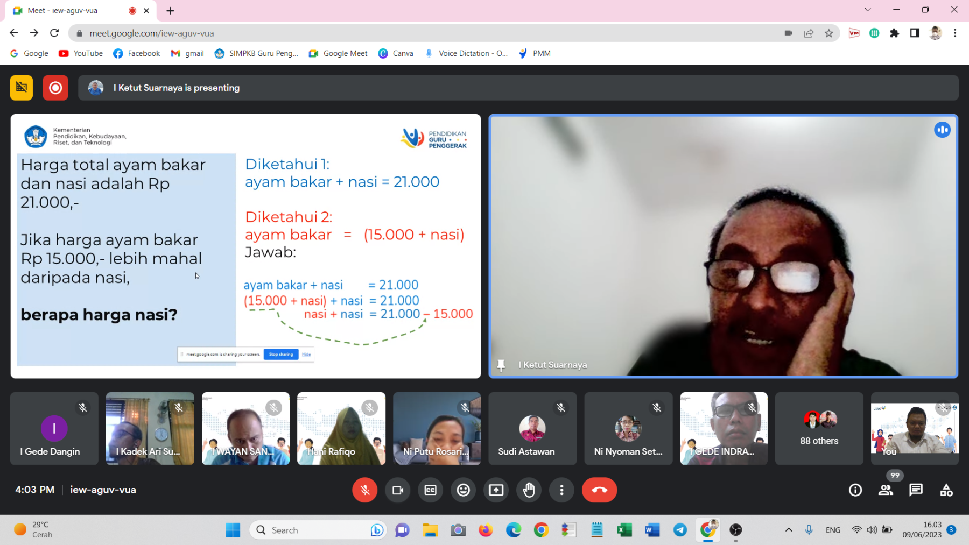Click the red recording indicator icon
Viewport: 969px width, 545px height.
55,88
